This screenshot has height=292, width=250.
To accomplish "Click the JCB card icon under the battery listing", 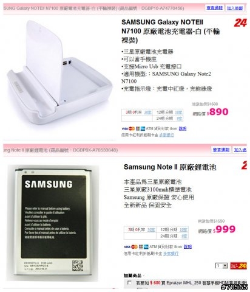I will 140,247.
